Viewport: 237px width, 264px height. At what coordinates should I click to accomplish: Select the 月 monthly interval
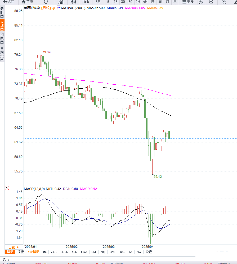pyautogui.click(x=167, y=2)
